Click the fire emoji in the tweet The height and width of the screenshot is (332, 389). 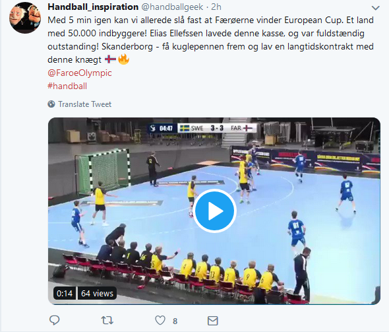(x=123, y=59)
